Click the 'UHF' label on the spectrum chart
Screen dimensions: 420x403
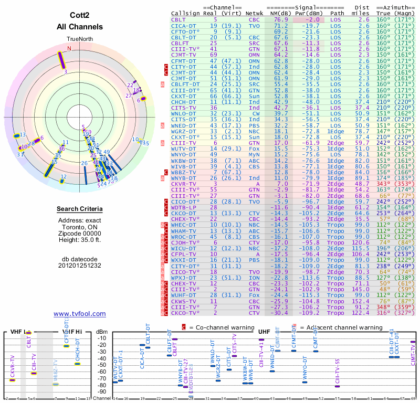click(x=264, y=332)
